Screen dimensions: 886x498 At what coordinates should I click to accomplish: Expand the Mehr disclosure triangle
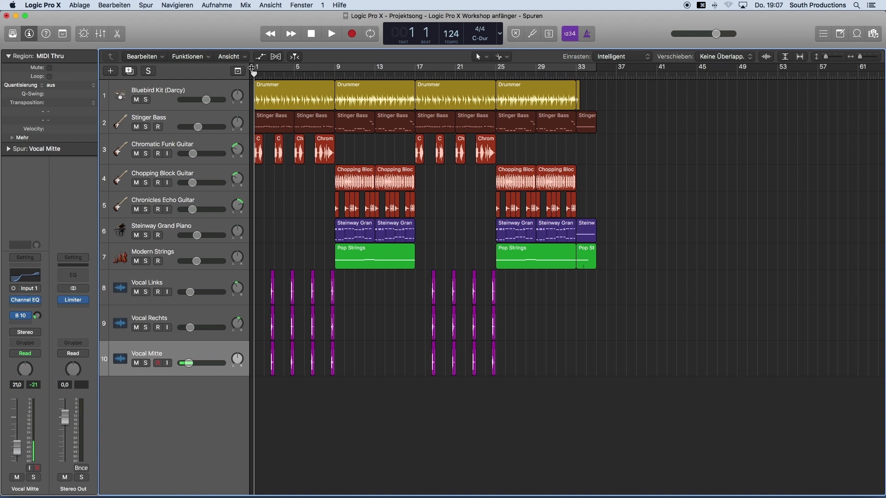click(x=12, y=138)
